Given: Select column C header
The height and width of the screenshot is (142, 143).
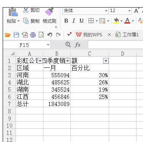Looking at the screenshot, I should click(90, 54).
